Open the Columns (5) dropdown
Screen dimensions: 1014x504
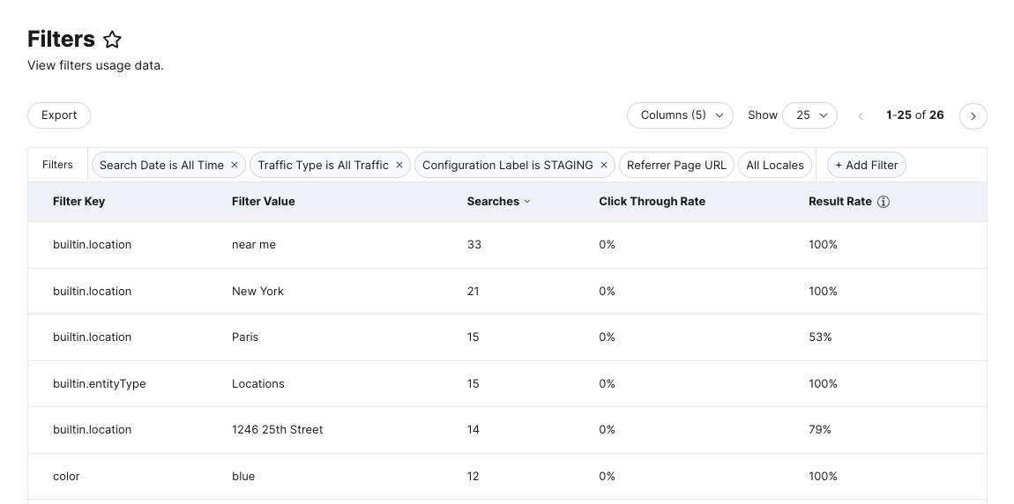[x=681, y=115]
